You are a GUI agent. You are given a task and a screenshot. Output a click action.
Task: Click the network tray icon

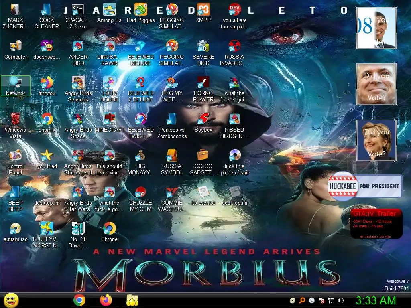[x=331, y=300]
